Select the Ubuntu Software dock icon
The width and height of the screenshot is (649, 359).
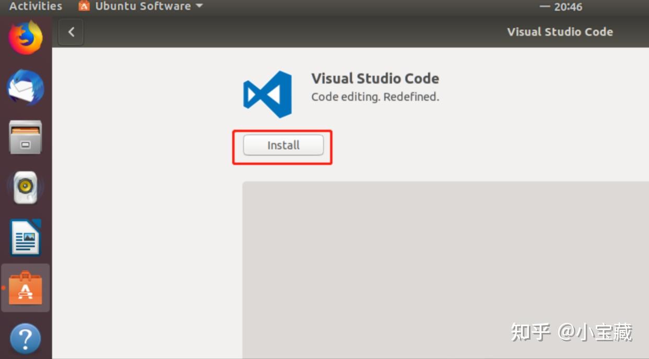pos(25,288)
